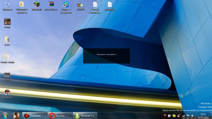Launch the Bandicam desktop shortcut

7,94
